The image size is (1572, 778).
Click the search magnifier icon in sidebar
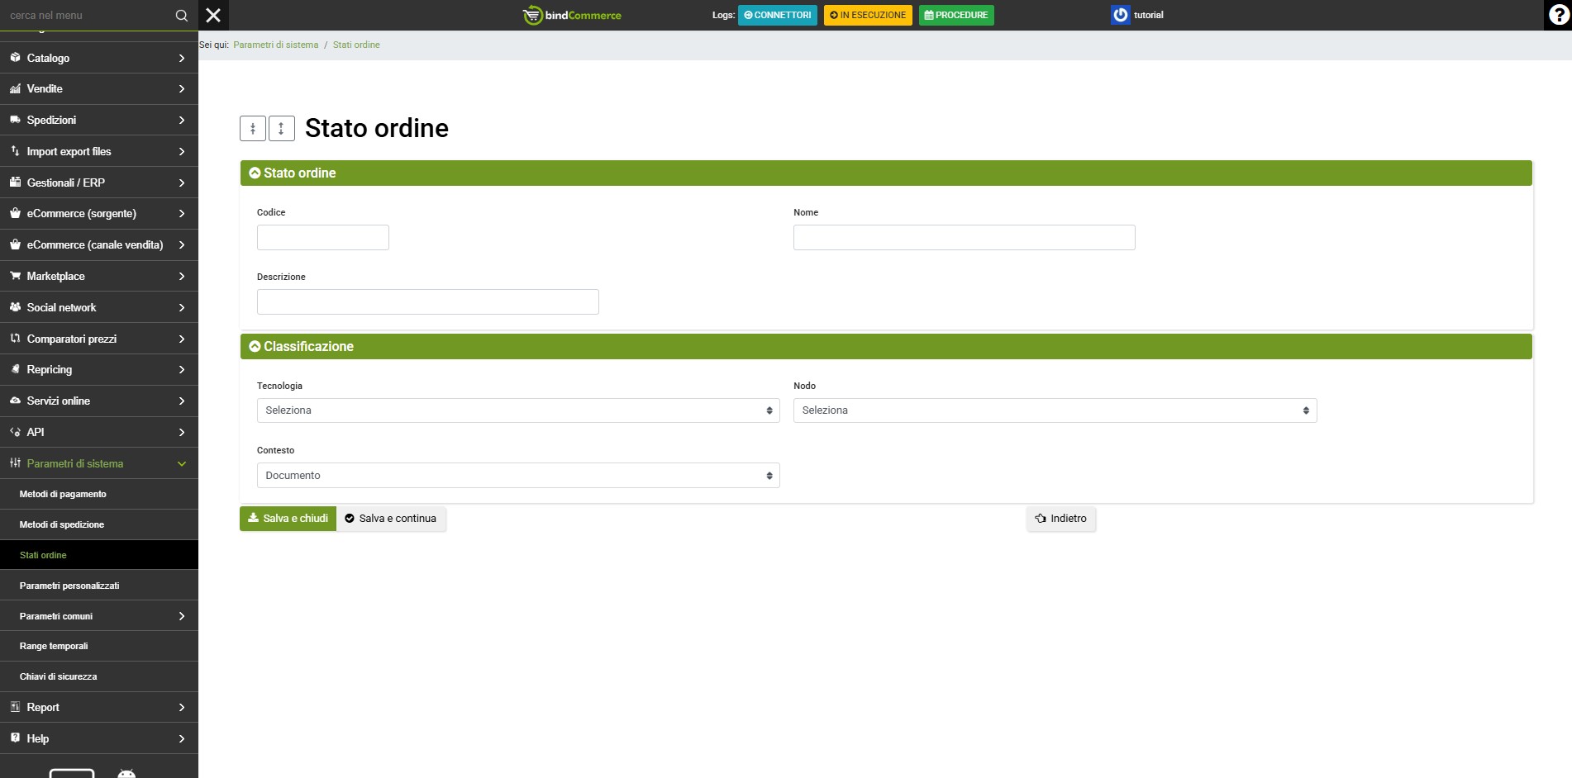click(182, 16)
